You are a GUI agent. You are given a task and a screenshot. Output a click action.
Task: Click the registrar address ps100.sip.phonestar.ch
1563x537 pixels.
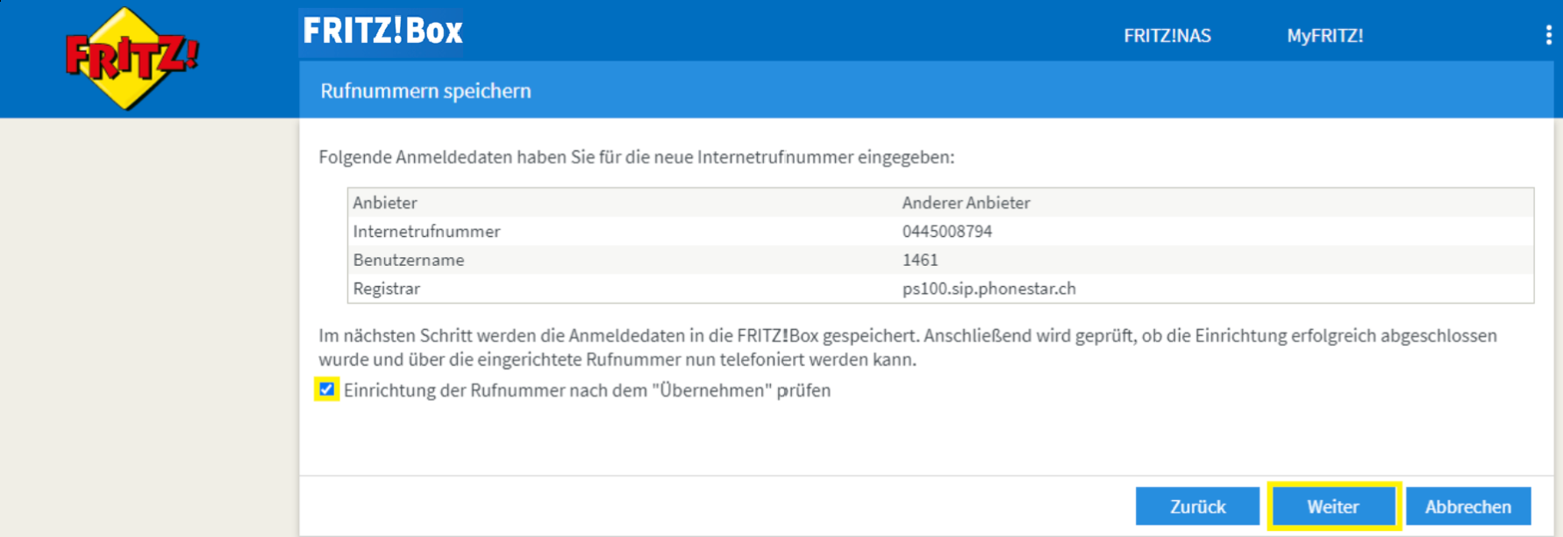pos(988,289)
